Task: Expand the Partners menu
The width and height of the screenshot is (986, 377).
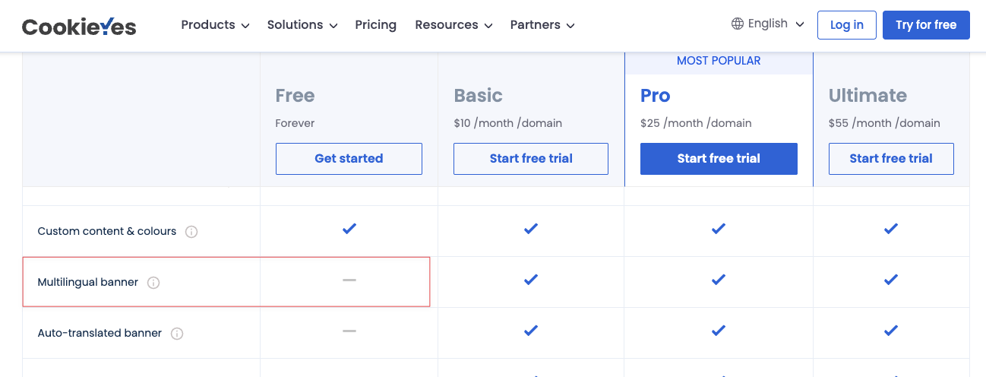Action: [542, 25]
